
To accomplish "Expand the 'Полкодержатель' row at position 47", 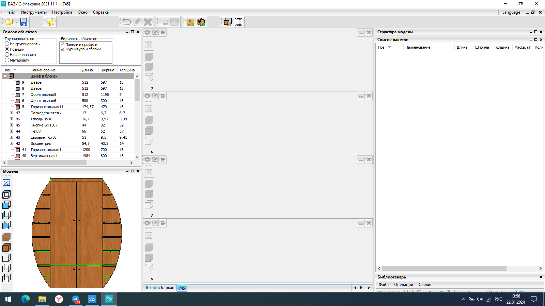I will click(x=11, y=113).
